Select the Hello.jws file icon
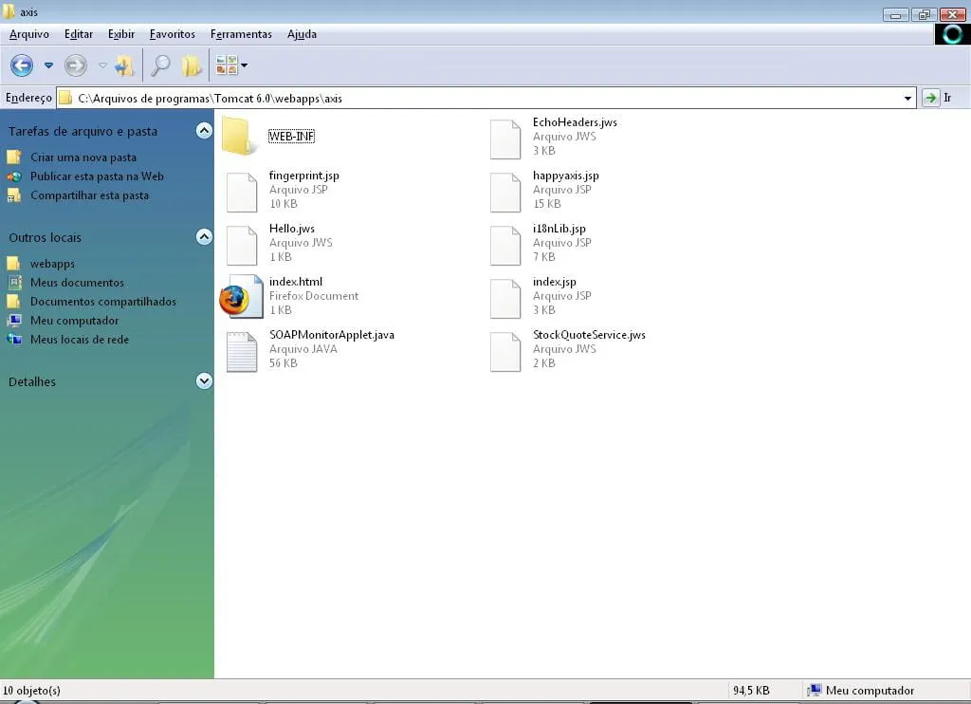Screen dimensions: 971x704 [242, 246]
